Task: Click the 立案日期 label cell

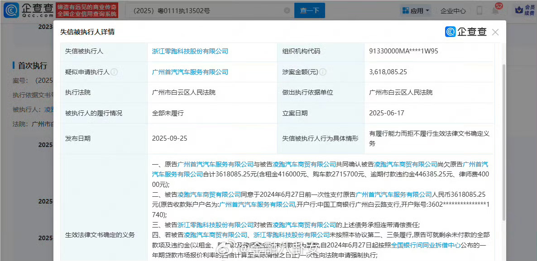Action: [294, 113]
